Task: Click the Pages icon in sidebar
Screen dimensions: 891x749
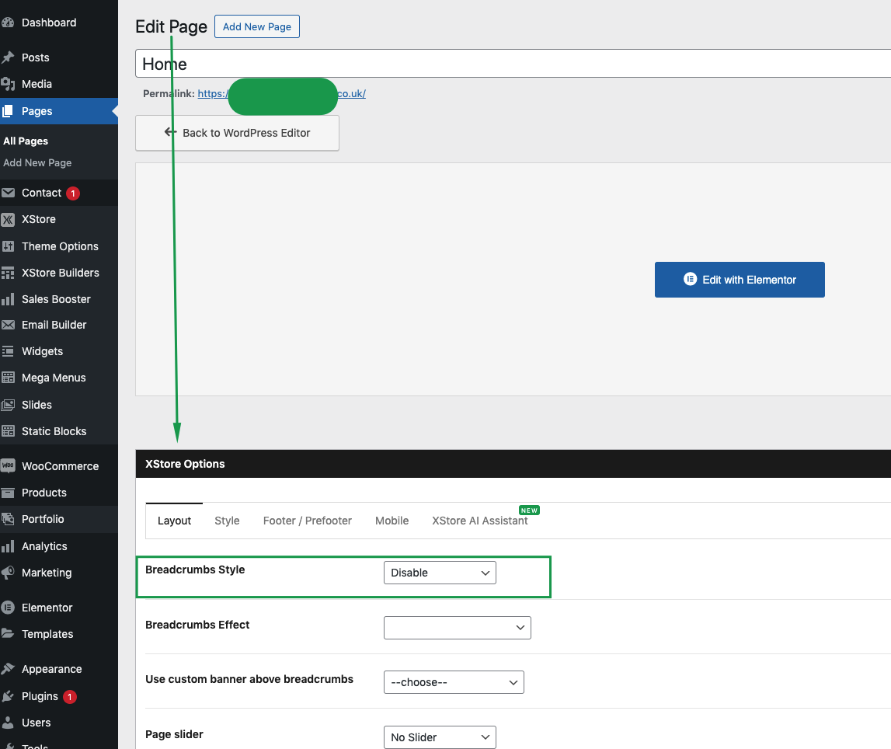Action: click(8, 111)
